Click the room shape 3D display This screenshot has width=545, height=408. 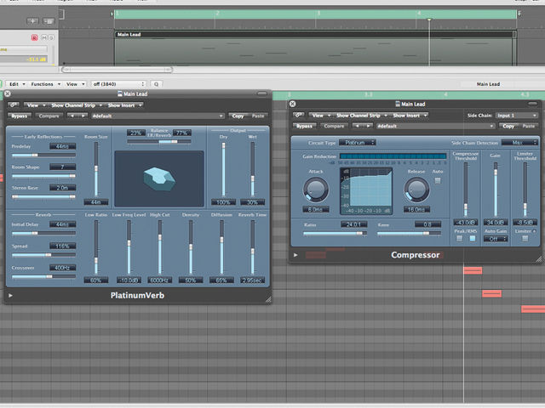point(159,178)
